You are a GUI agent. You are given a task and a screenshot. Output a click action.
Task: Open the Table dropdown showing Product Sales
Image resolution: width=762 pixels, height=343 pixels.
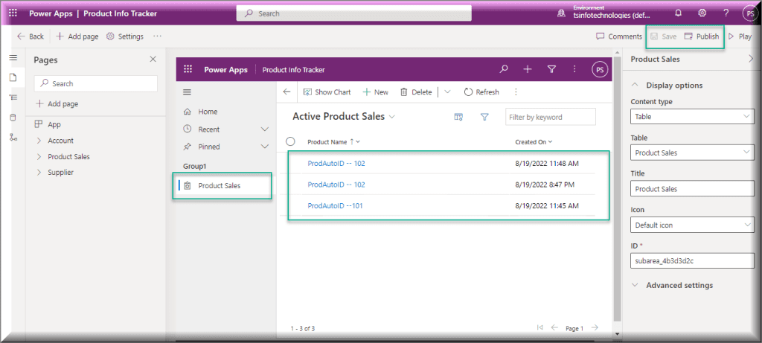(x=692, y=153)
